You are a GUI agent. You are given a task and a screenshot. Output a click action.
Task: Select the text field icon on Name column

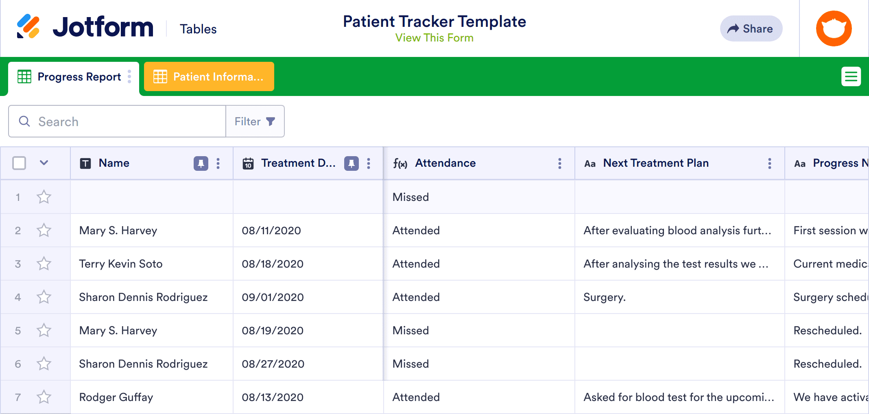(x=86, y=163)
